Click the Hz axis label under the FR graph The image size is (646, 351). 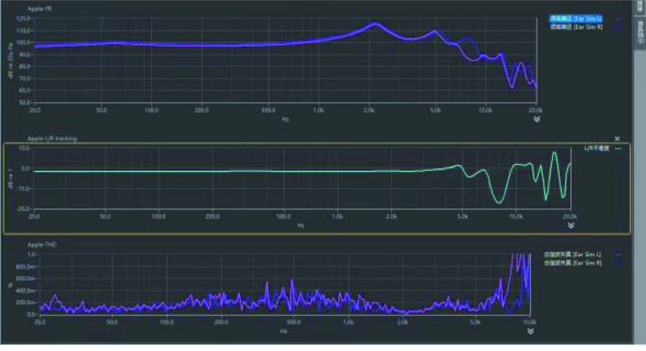pyautogui.click(x=286, y=119)
